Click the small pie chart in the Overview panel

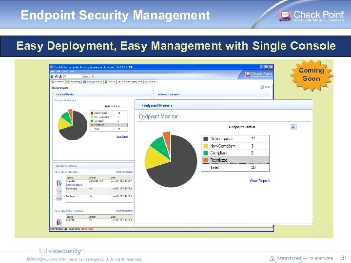(72, 125)
